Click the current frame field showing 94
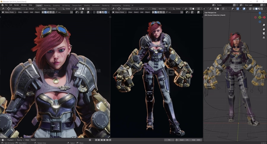267x144 pixels. (x=169, y=140)
